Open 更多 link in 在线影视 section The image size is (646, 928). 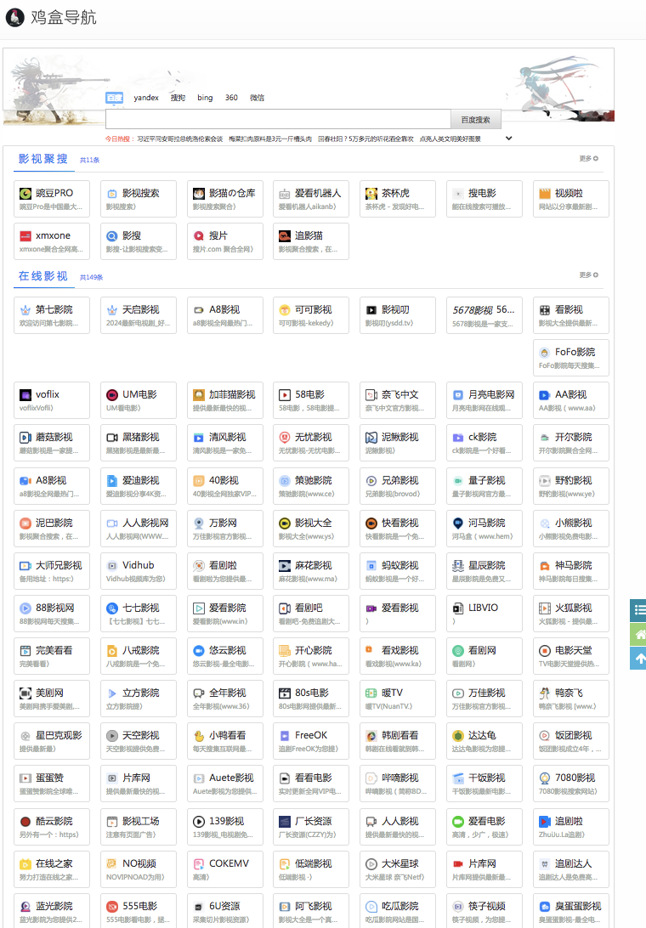click(588, 275)
